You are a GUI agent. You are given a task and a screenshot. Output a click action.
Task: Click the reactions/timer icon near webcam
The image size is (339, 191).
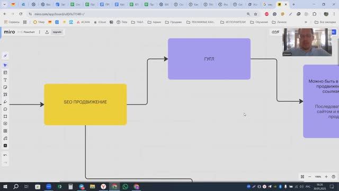275,32
